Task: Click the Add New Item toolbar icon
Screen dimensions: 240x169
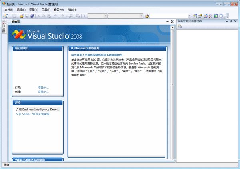Action: click(x=14, y=16)
